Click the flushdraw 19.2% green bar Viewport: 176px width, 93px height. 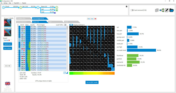(x=133, y=55)
